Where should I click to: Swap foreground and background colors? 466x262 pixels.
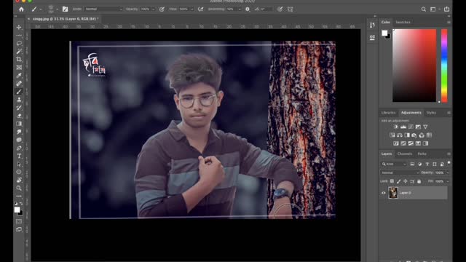(x=21, y=204)
